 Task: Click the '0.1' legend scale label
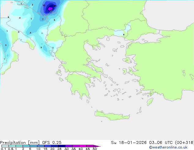[3, 149]
